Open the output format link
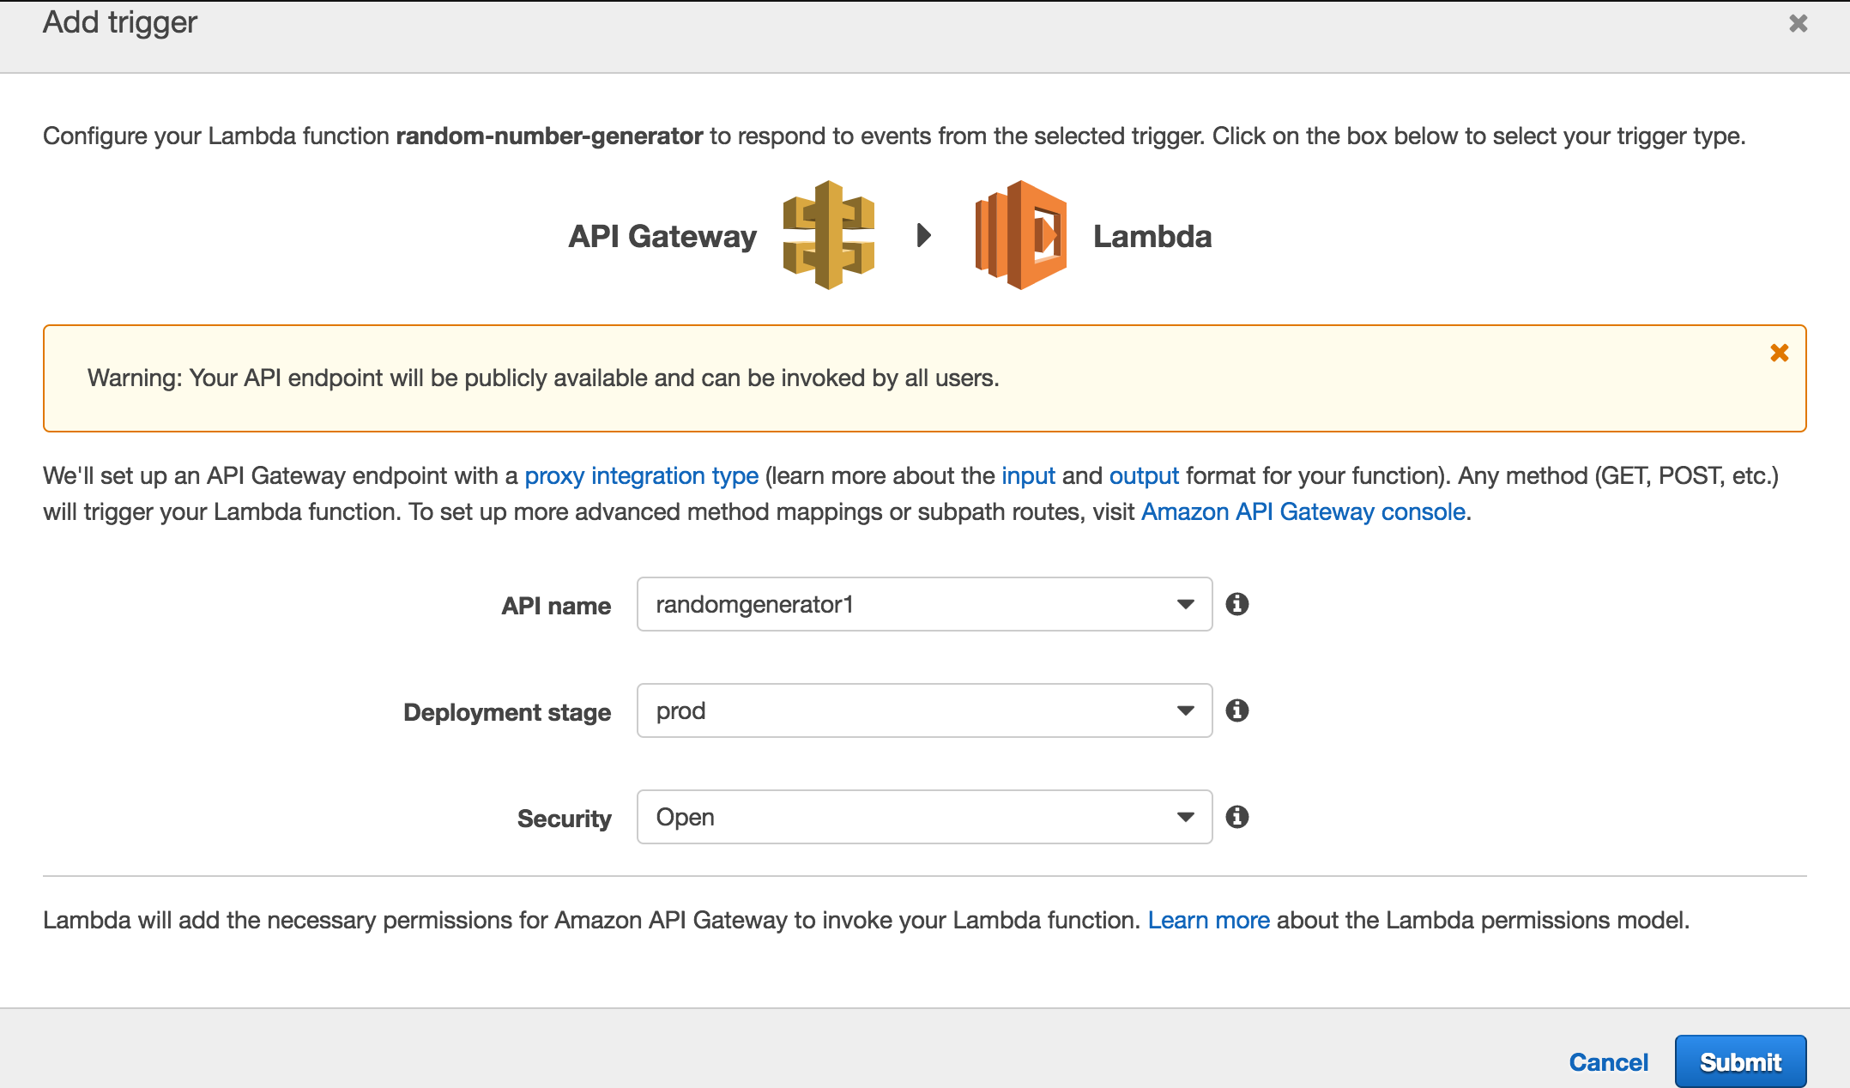Screen dimensions: 1850x1088 [1144, 475]
